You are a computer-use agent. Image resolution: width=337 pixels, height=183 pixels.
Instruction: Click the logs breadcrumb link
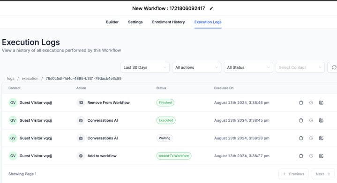[10, 78]
